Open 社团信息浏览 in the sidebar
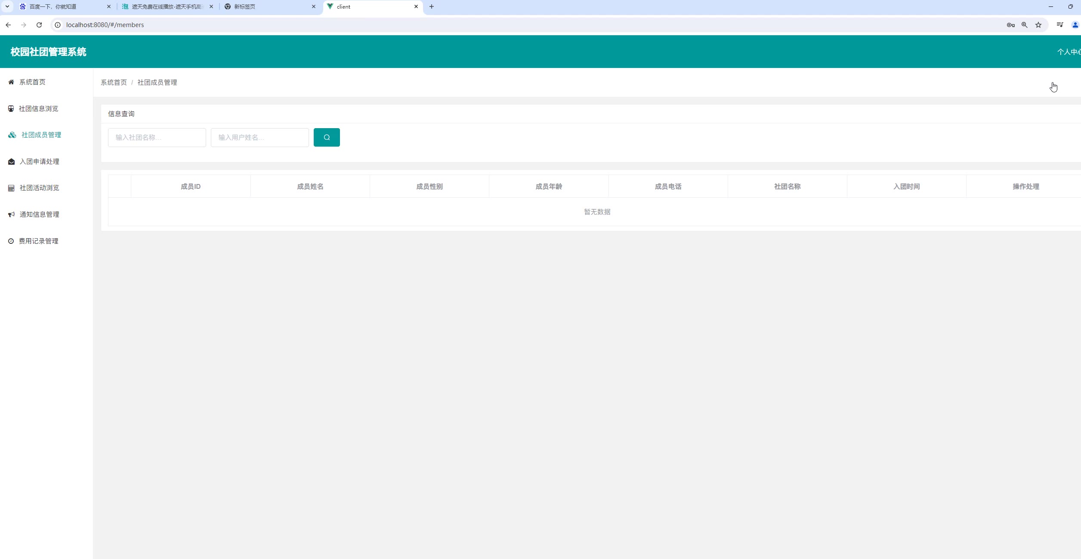 pyautogui.click(x=38, y=109)
